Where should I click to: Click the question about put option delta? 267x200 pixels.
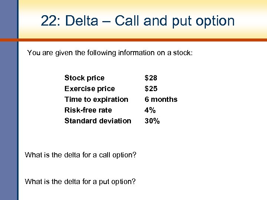(80, 181)
